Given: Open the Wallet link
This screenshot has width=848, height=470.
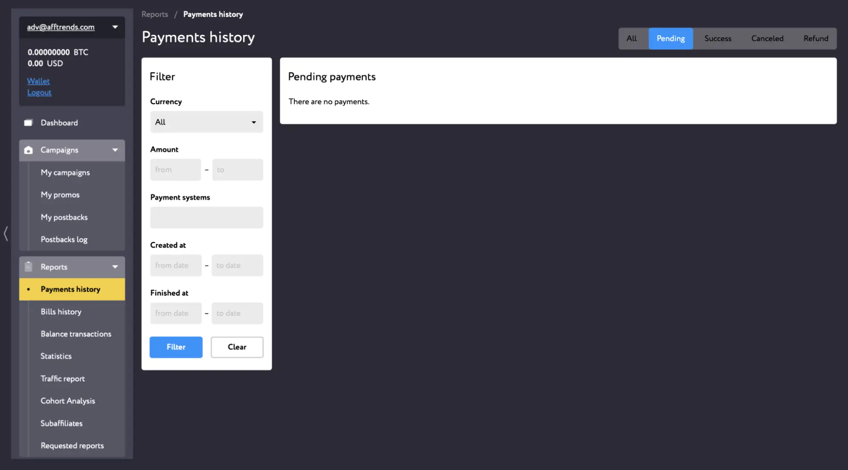Looking at the screenshot, I should point(38,81).
